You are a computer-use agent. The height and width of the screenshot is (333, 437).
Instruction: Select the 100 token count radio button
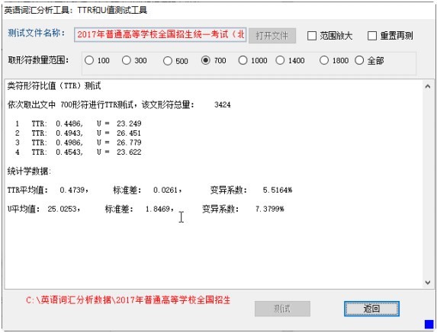(89, 60)
